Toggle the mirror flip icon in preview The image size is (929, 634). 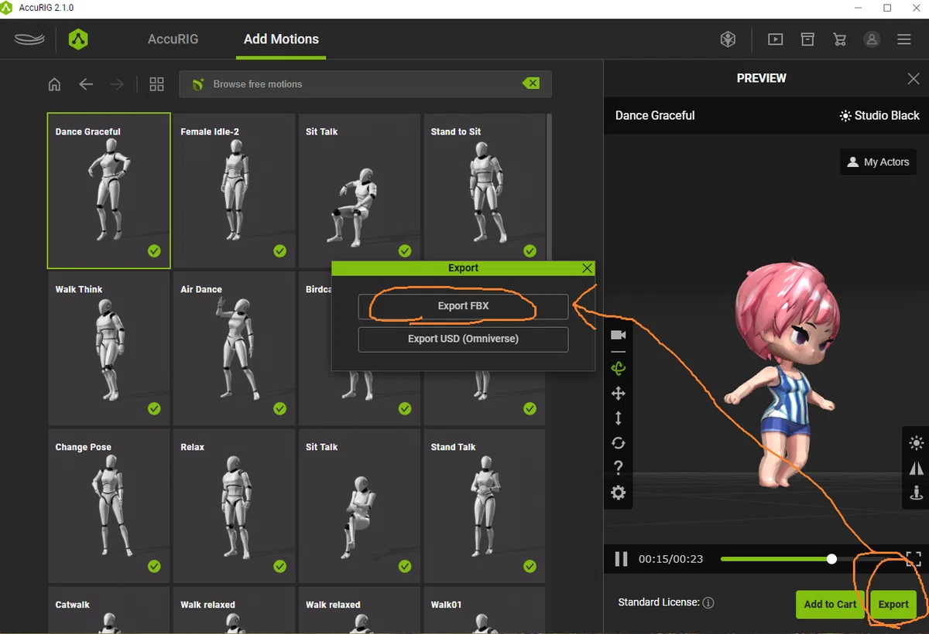pyautogui.click(x=917, y=468)
